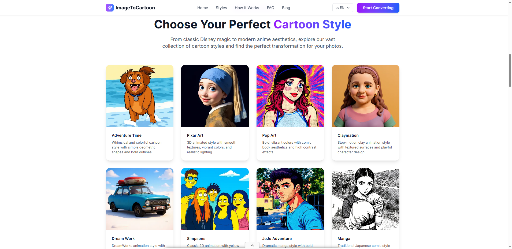Viewport: 512px width, 249px height.
Task: Click the scroll-to-top chevron button
Action: 251,245
